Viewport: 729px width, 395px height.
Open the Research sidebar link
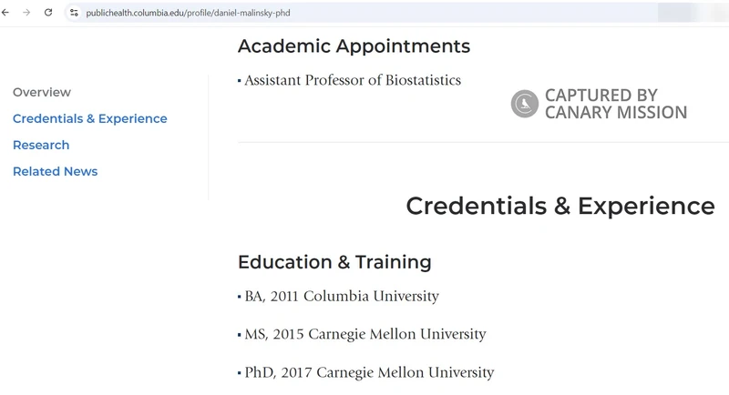[x=41, y=145]
